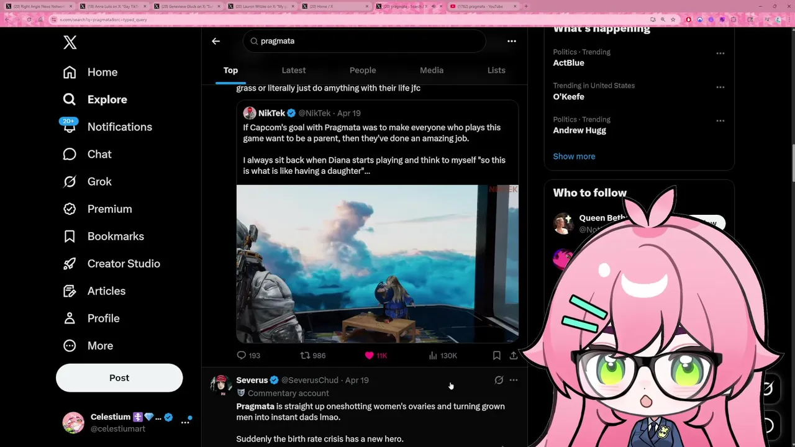Open Notifications with the 20+ badge
Screen dimensions: 795x447
[x=107, y=127]
